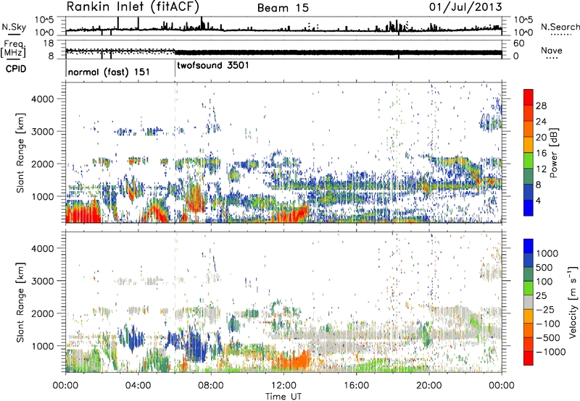Click the 'Time UT' axis label
The image size is (580, 401).
coord(283,397)
